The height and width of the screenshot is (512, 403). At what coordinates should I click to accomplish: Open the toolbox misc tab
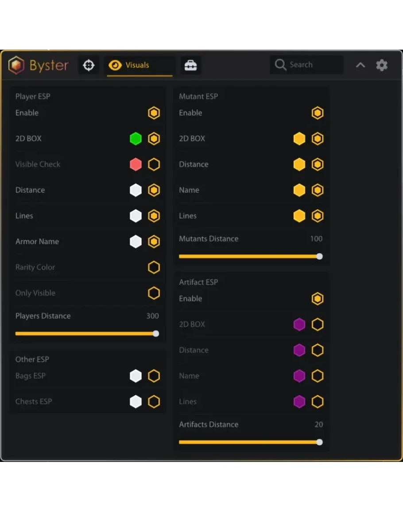191,66
